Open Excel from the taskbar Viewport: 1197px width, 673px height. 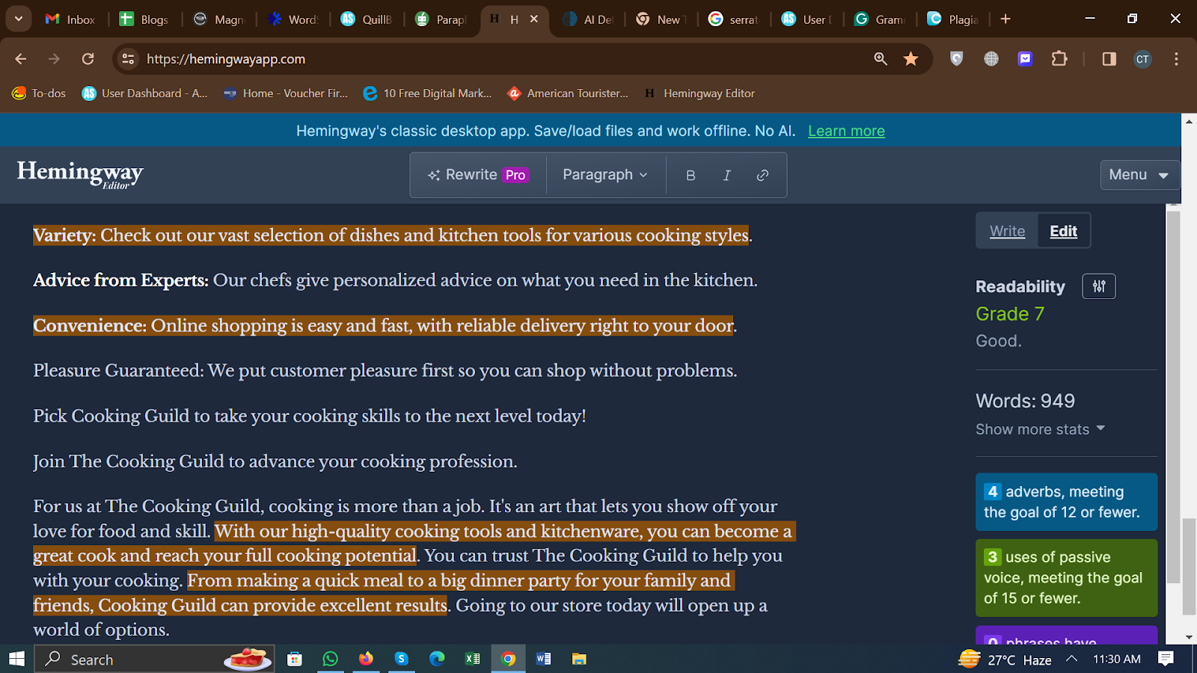coord(473,659)
